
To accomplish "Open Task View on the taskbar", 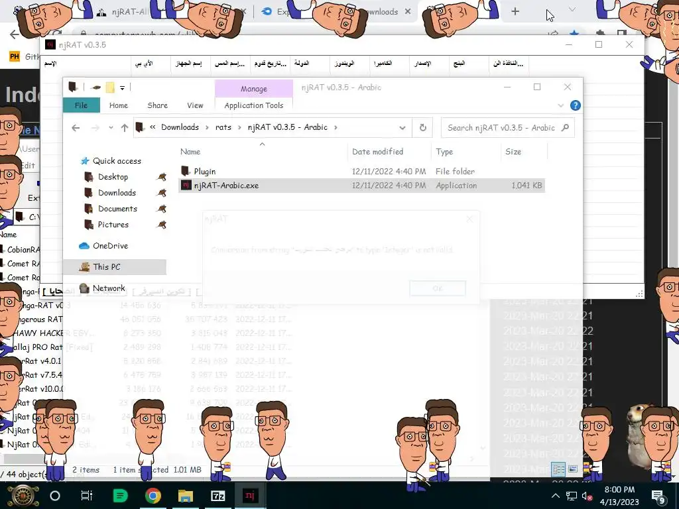I will (x=87, y=496).
